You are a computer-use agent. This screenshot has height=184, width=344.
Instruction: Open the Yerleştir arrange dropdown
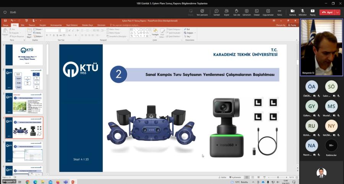coord(155,33)
